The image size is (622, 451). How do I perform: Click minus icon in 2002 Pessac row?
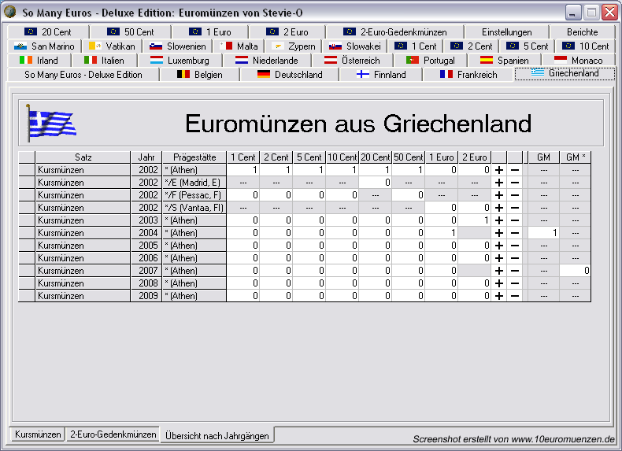coord(514,195)
